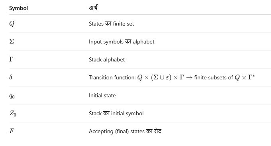This screenshot has width=271, height=146.
Task: Select the q₀ symbol cell
Action: [x=12, y=96]
